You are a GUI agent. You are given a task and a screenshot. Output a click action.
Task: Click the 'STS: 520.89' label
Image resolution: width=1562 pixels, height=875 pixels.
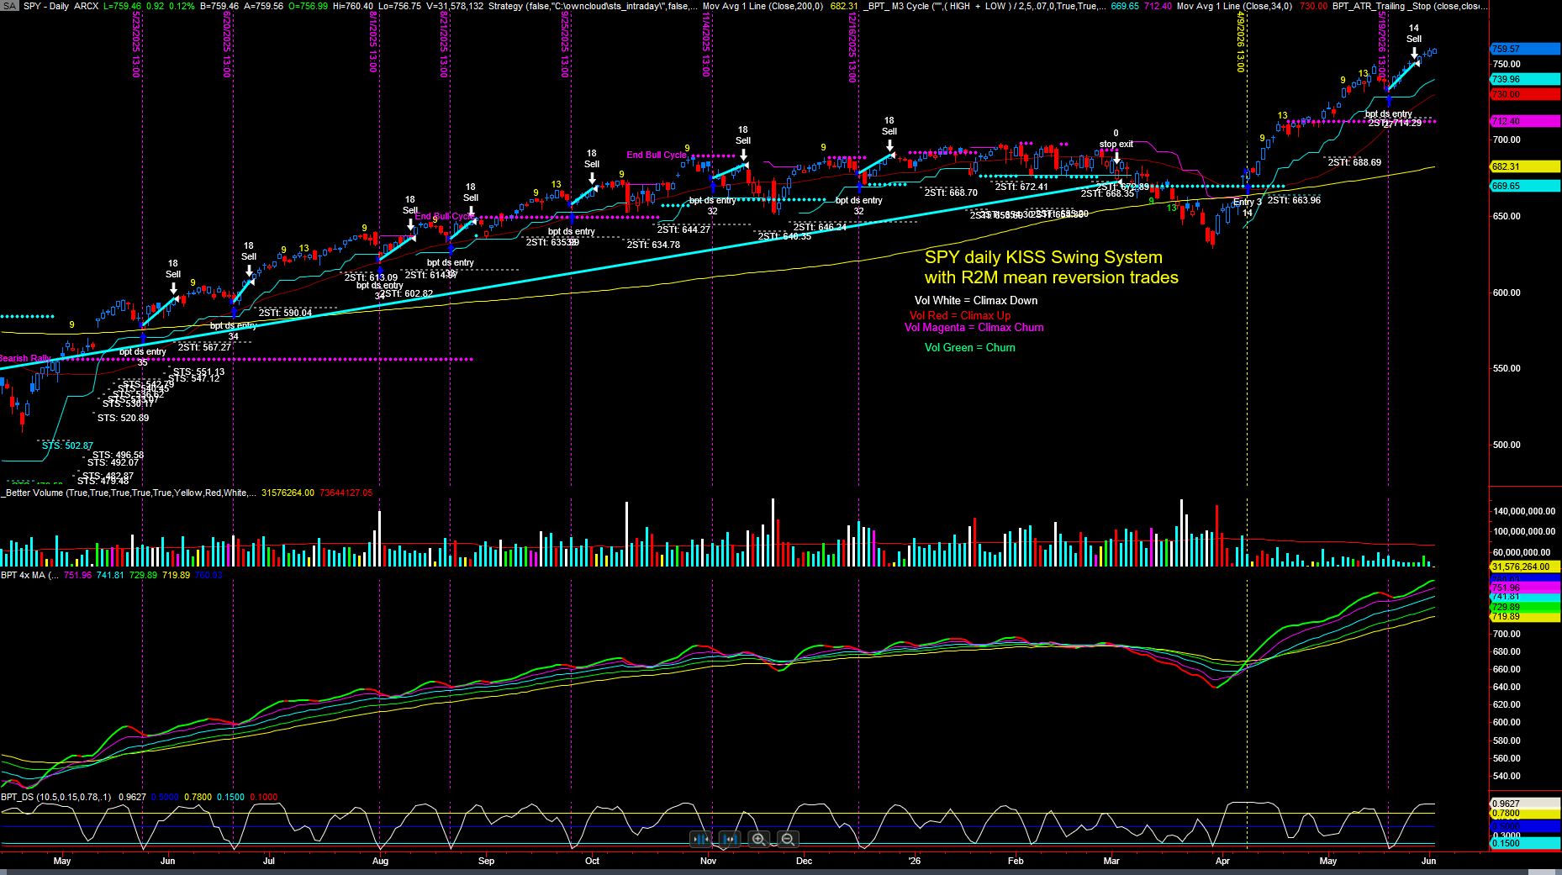click(x=123, y=418)
